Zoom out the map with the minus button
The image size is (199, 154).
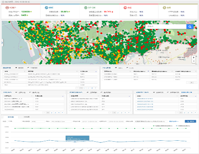coord(193,61)
